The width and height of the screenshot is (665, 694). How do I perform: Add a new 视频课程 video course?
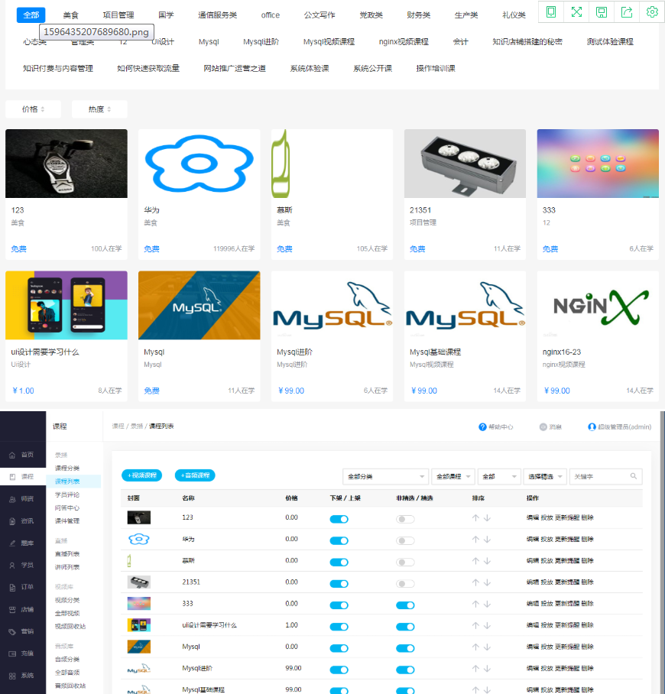[141, 475]
